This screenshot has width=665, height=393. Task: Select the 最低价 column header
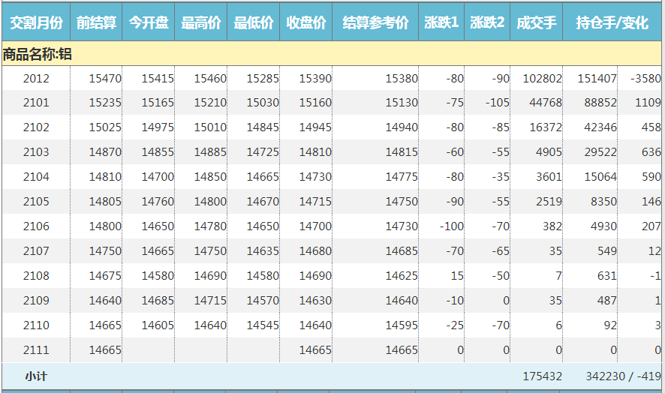pos(254,23)
